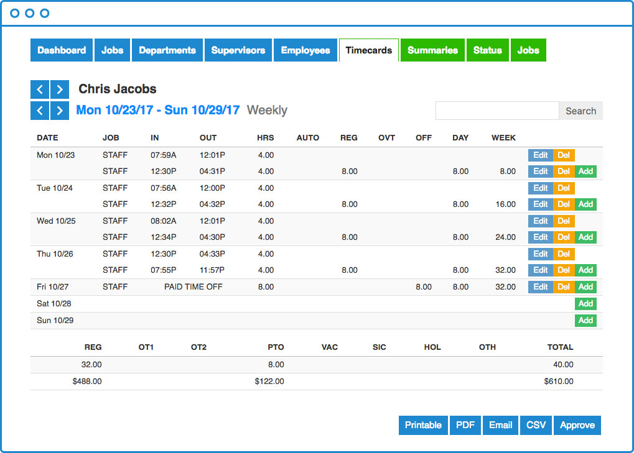Edit the first STAFF shift on Mon 10/23
The image size is (634, 453).
[540, 155]
